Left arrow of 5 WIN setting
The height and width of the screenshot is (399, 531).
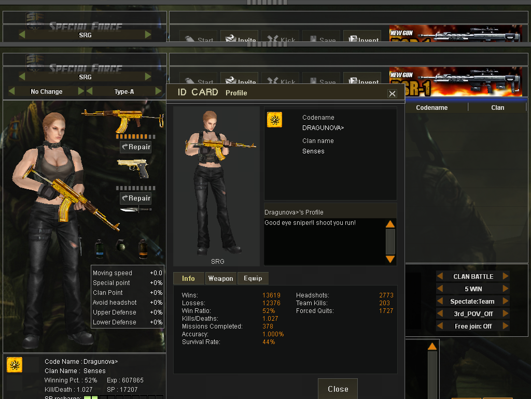point(440,289)
